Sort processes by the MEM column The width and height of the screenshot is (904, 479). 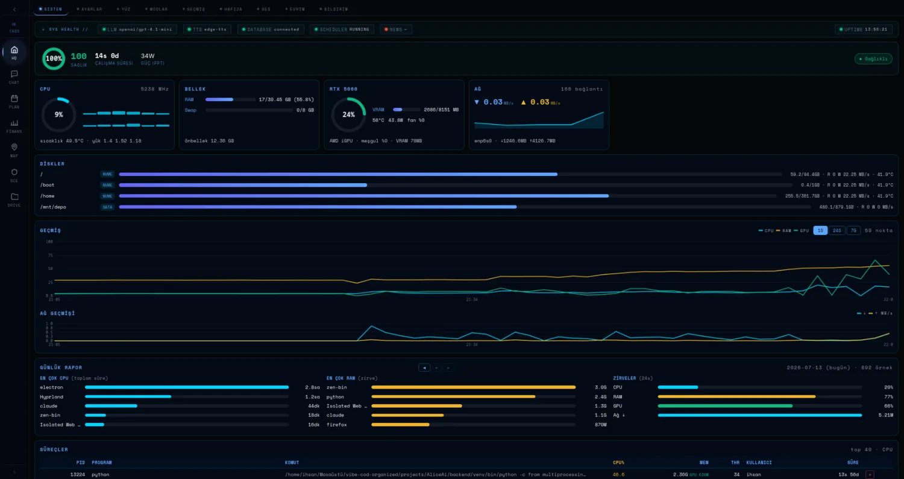click(x=704, y=463)
